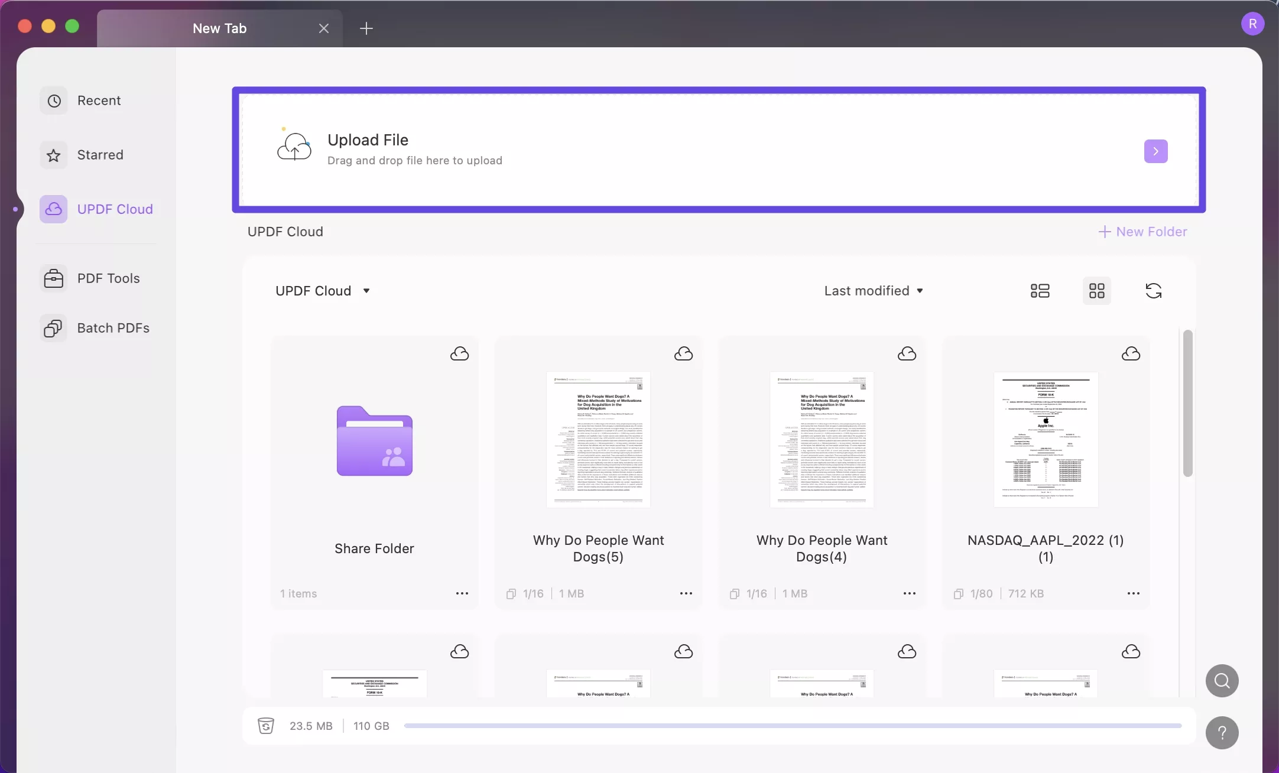Open more options for Why Do People Want Dogs(5)
This screenshot has width=1279, height=773.
(686, 593)
